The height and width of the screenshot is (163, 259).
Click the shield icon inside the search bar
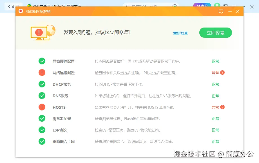[175, 5]
